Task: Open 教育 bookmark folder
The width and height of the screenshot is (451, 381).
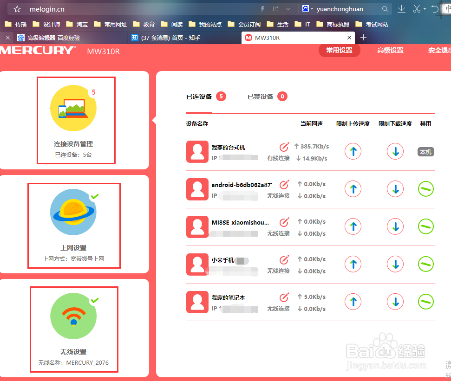Action: tap(144, 25)
